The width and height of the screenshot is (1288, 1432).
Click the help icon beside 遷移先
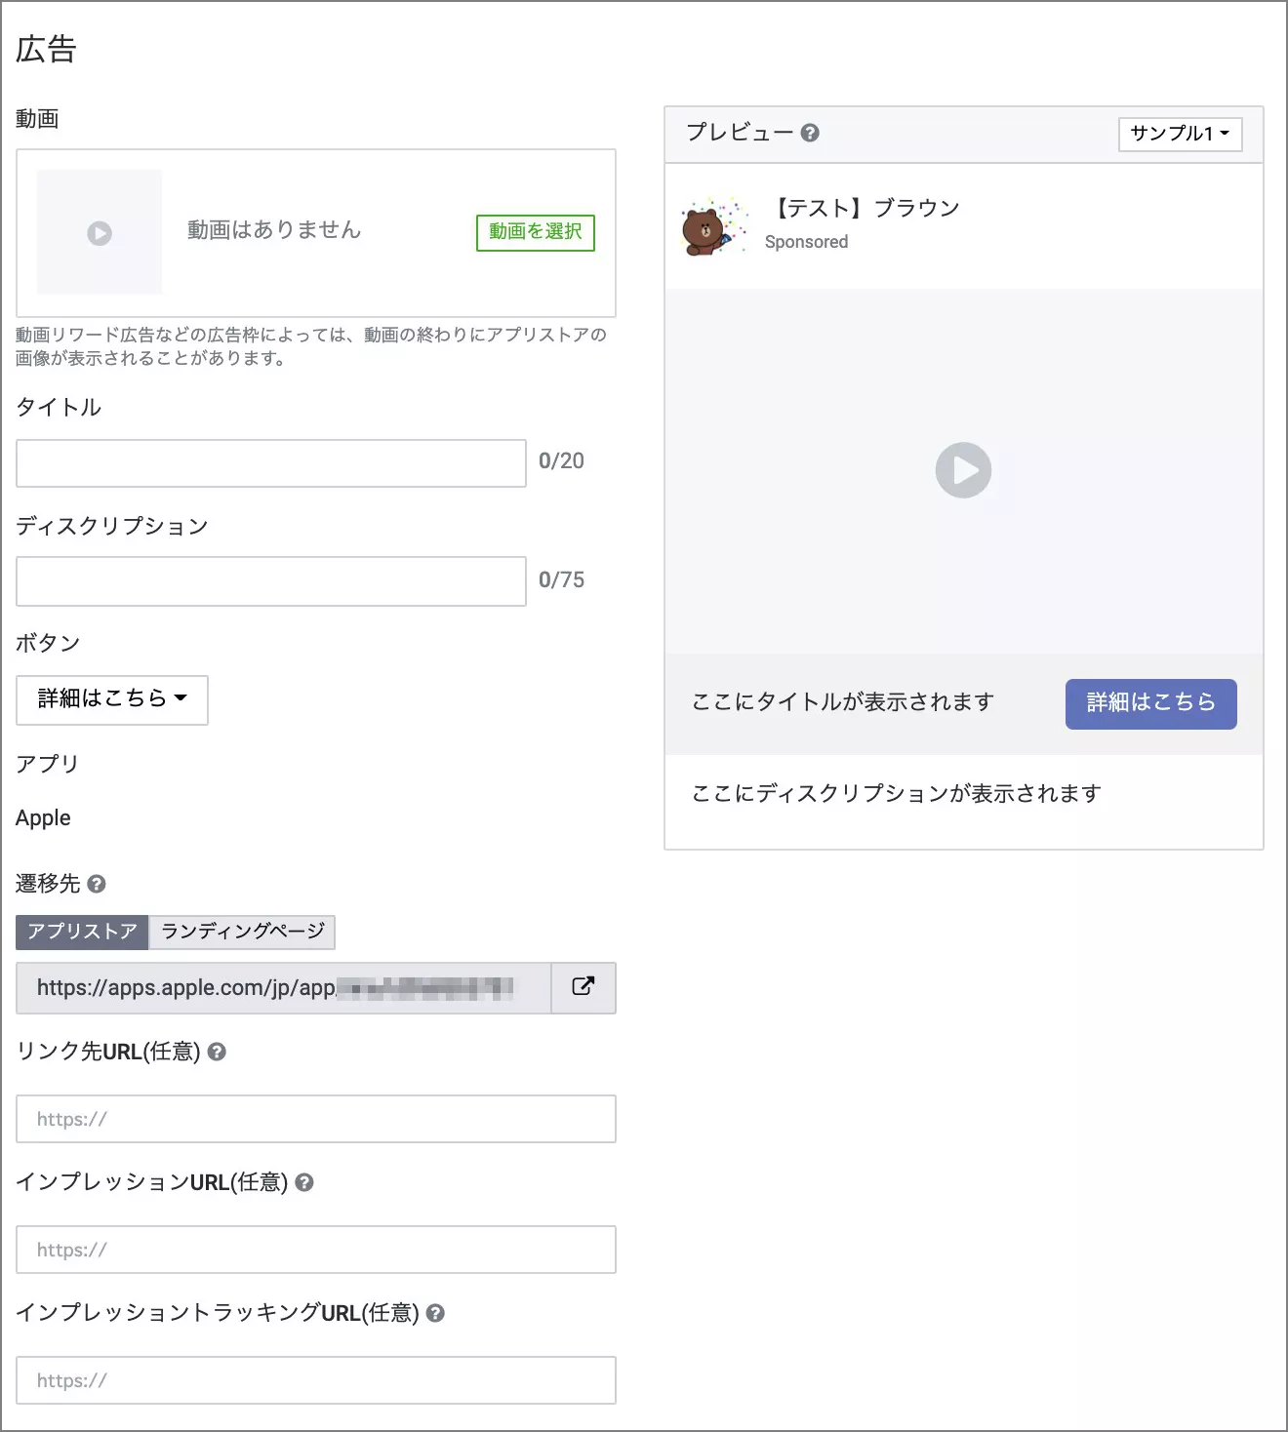click(x=97, y=884)
